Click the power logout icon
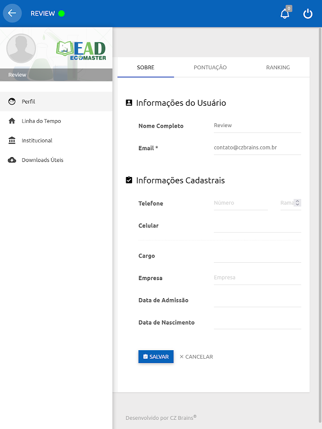Viewport: 322px width, 429px height. [308, 14]
